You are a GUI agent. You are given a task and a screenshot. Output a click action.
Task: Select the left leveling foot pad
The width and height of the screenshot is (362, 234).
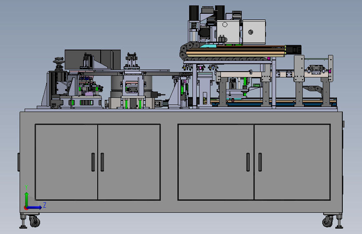click(x=23, y=227)
